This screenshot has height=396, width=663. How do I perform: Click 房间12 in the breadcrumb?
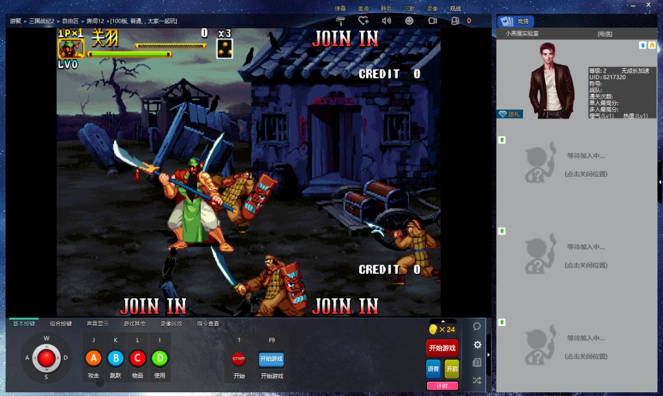pyautogui.click(x=95, y=21)
